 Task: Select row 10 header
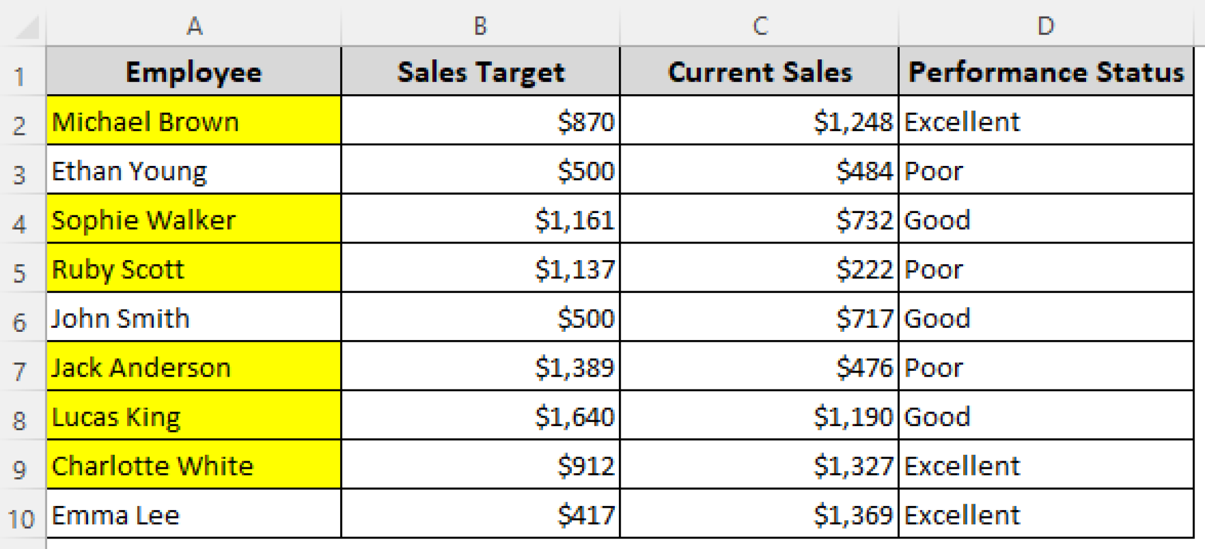21,514
